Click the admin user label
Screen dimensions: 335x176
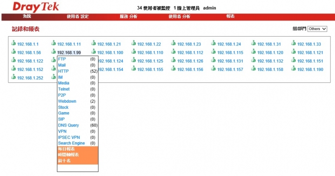click(209, 8)
